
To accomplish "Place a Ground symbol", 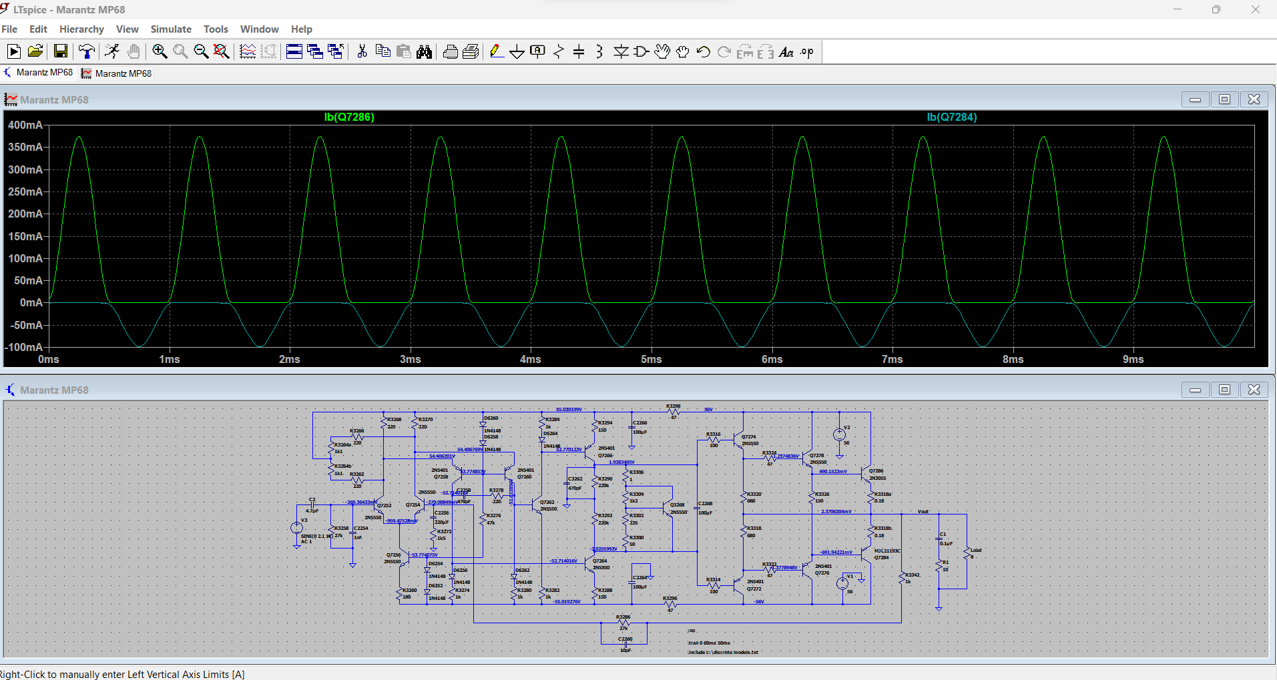I will pos(517,52).
